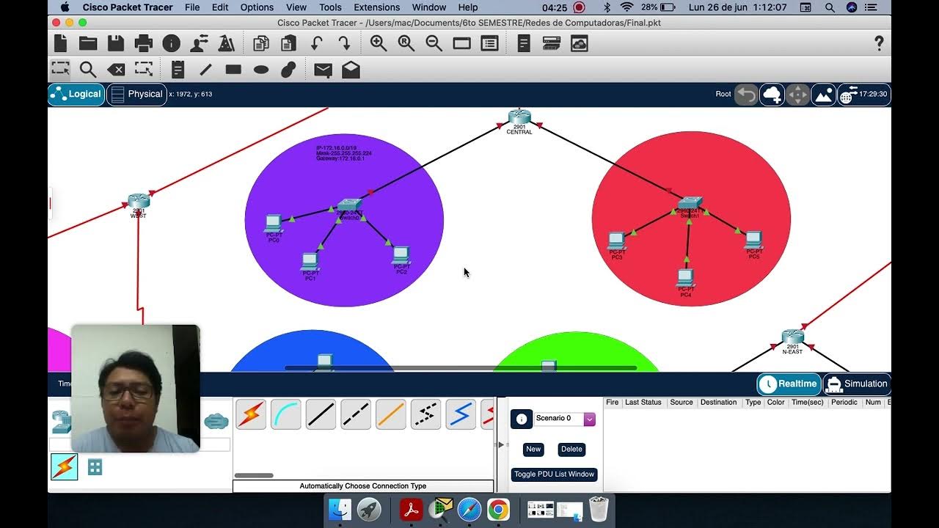Reset the zoom level
939x528 pixels.
406,44
